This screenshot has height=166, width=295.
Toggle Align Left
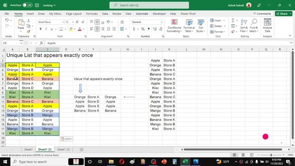click(x=91, y=29)
